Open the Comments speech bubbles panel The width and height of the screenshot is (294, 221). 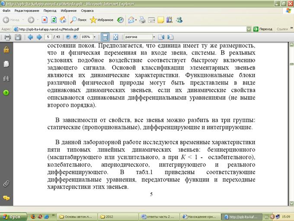6,198
